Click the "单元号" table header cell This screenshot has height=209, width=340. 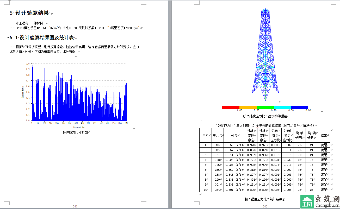tap(217, 135)
